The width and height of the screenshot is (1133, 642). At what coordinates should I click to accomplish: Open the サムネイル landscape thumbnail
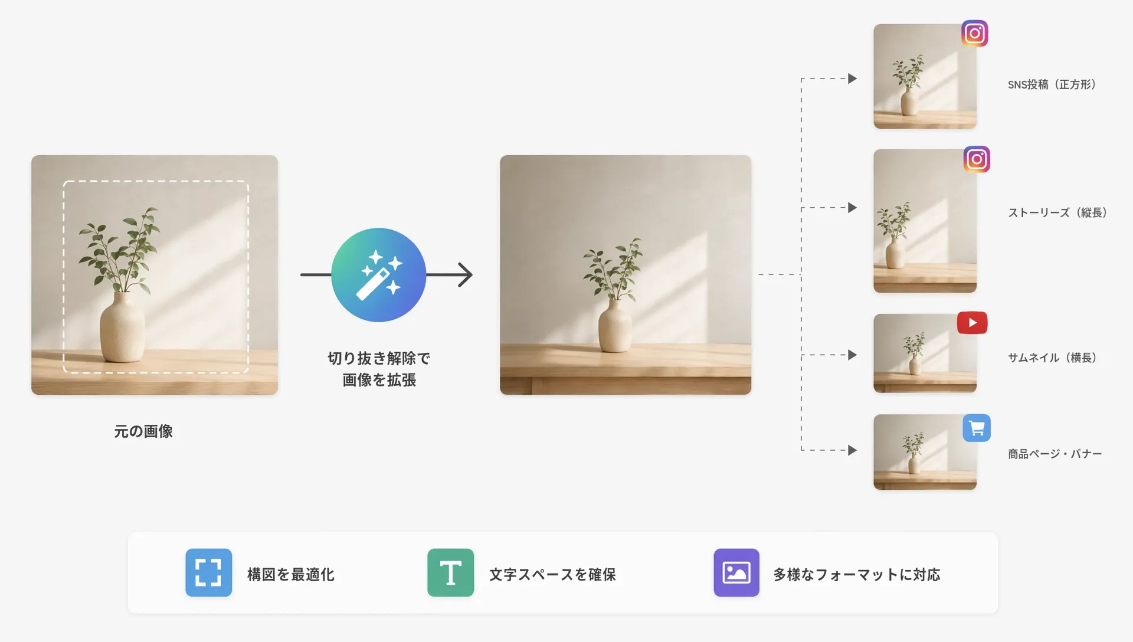[x=925, y=353]
